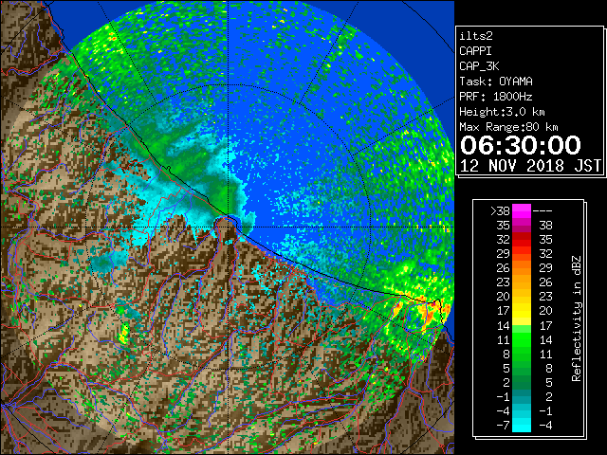Image resolution: width=607 pixels, height=455 pixels.
Task: Pick the magenta >38 dBZ legend swatch
Action: pos(522,211)
